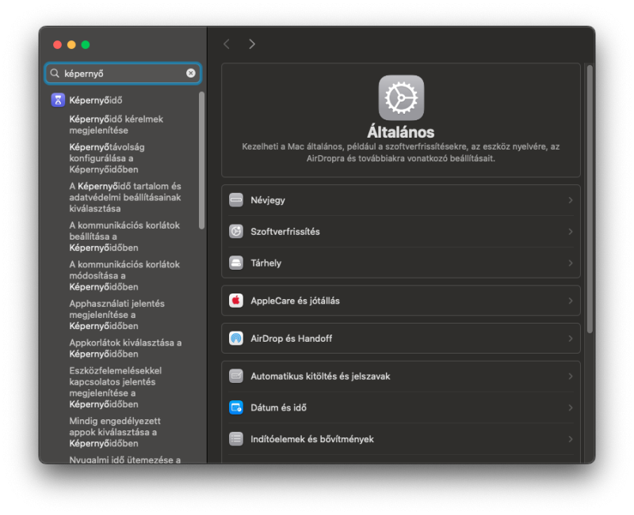Expand the Névjegy chevron

pos(571,200)
